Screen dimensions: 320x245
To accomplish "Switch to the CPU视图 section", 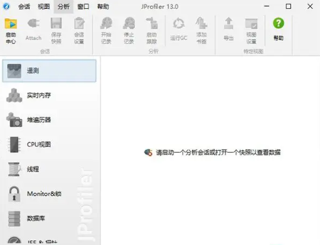I will [49, 144].
